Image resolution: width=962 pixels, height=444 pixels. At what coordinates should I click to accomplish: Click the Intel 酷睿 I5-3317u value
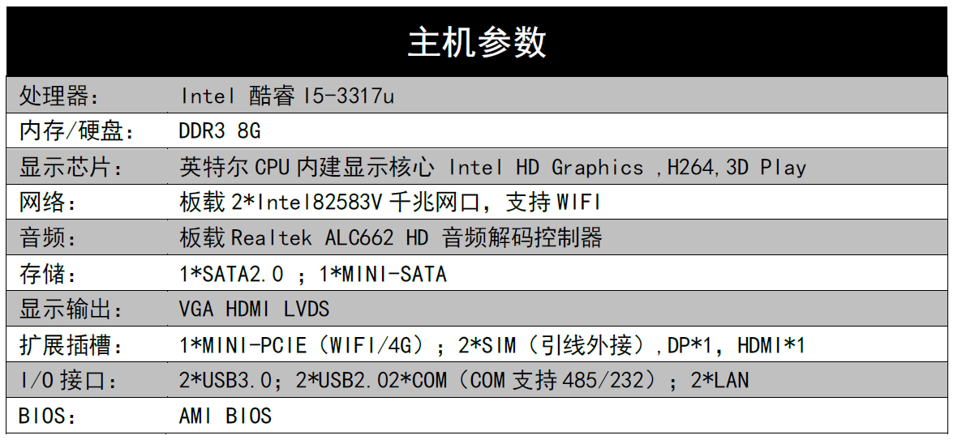pyautogui.click(x=288, y=96)
